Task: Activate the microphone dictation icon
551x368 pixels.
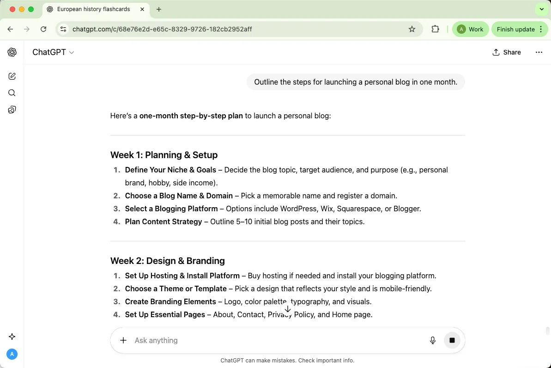Action: tap(433, 340)
